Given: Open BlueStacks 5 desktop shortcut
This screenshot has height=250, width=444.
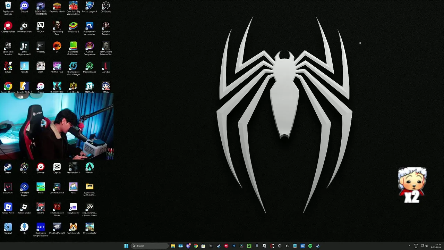Looking at the screenshot, I should click(73, 27).
